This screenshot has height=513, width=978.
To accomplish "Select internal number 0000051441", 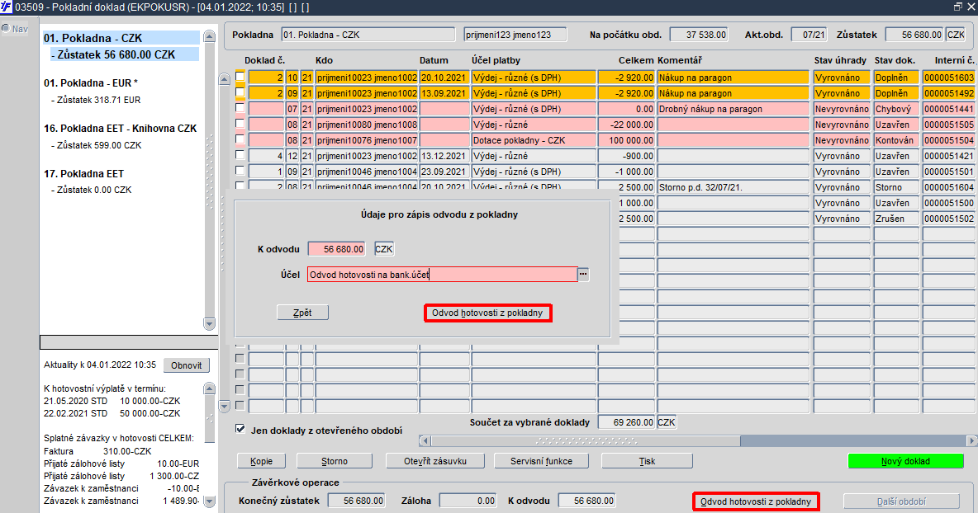I will pyautogui.click(x=949, y=109).
